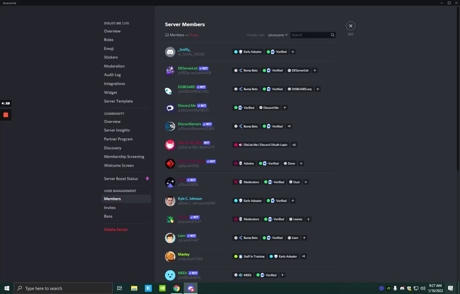Open the @everyone display role dropdown

coord(277,35)
